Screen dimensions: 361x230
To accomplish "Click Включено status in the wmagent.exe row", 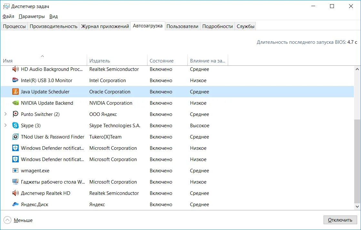I will pos(161,171).
